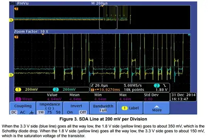The height and width of the screenshot is (140, 208).
Task: Click the orange trigger T icon in overview
Action: [16, 9]
